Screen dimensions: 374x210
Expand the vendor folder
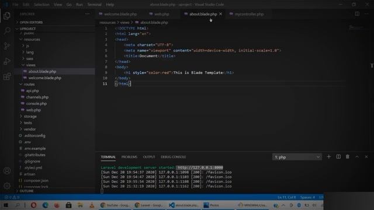tap(30, 129)
